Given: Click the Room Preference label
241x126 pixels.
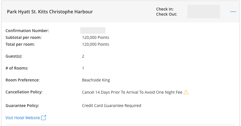Looking at the screenshot, I should pos(23,80).
